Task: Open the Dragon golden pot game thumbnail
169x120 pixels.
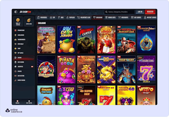Action: point(86,69)
